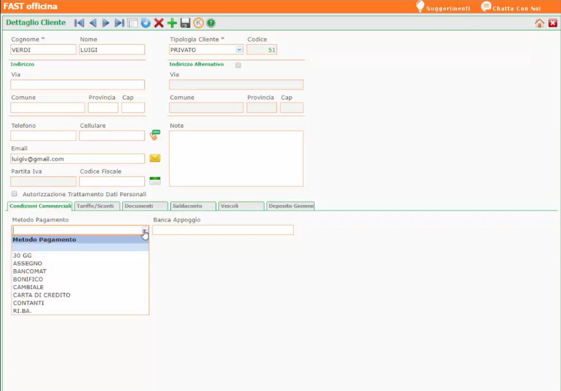Delete client with the red X icon
Screen dimensions: 561x391
tap(159, 23)
